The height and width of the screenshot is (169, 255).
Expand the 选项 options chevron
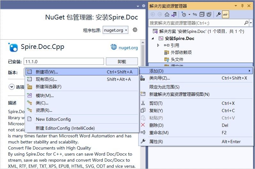(x=12, y=87)
